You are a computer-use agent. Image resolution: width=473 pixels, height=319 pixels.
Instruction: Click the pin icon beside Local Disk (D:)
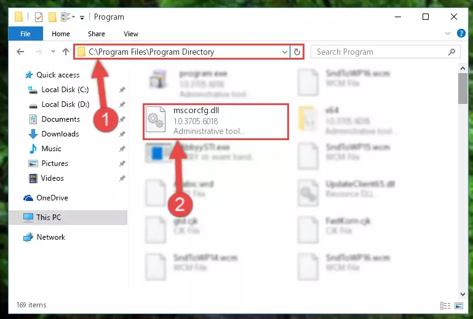(x=122, y=104)
